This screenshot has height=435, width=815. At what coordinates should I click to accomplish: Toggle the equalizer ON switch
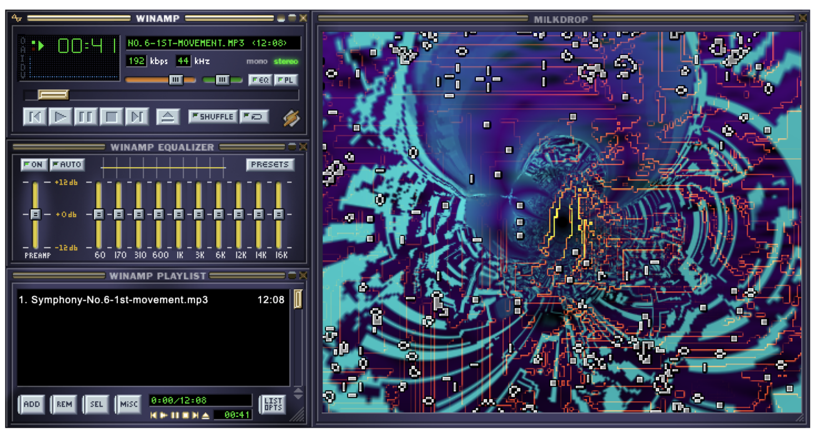tap(33, 165)
